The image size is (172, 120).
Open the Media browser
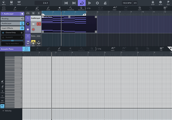tap(4, 3)
